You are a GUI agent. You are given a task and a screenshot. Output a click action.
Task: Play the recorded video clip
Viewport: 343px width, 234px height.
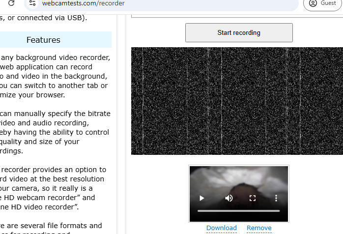click(x=201, y=198)
